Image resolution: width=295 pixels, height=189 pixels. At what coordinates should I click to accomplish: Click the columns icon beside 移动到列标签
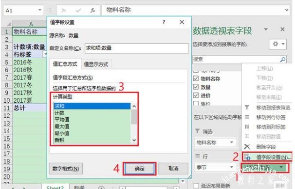(x=247, y=127)
